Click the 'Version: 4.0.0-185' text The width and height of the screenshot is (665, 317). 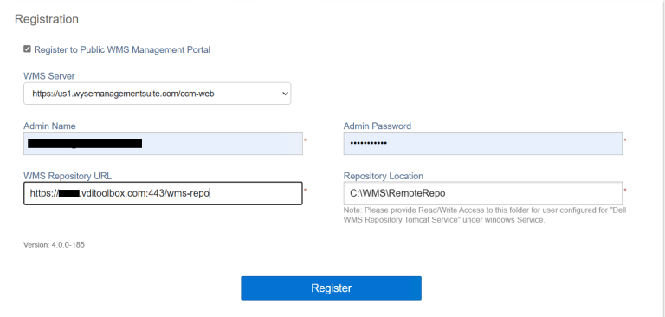click(x=54, y=245)
